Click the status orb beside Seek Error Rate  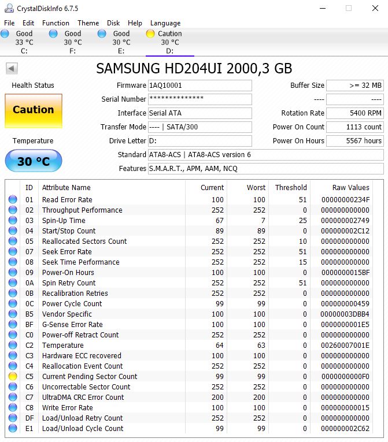13,251
